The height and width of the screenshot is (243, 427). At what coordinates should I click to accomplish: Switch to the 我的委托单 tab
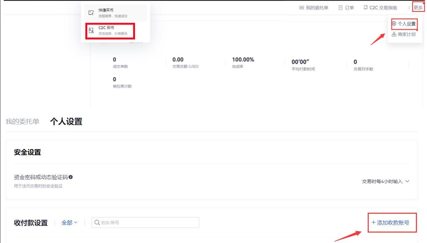click(22, 121)
